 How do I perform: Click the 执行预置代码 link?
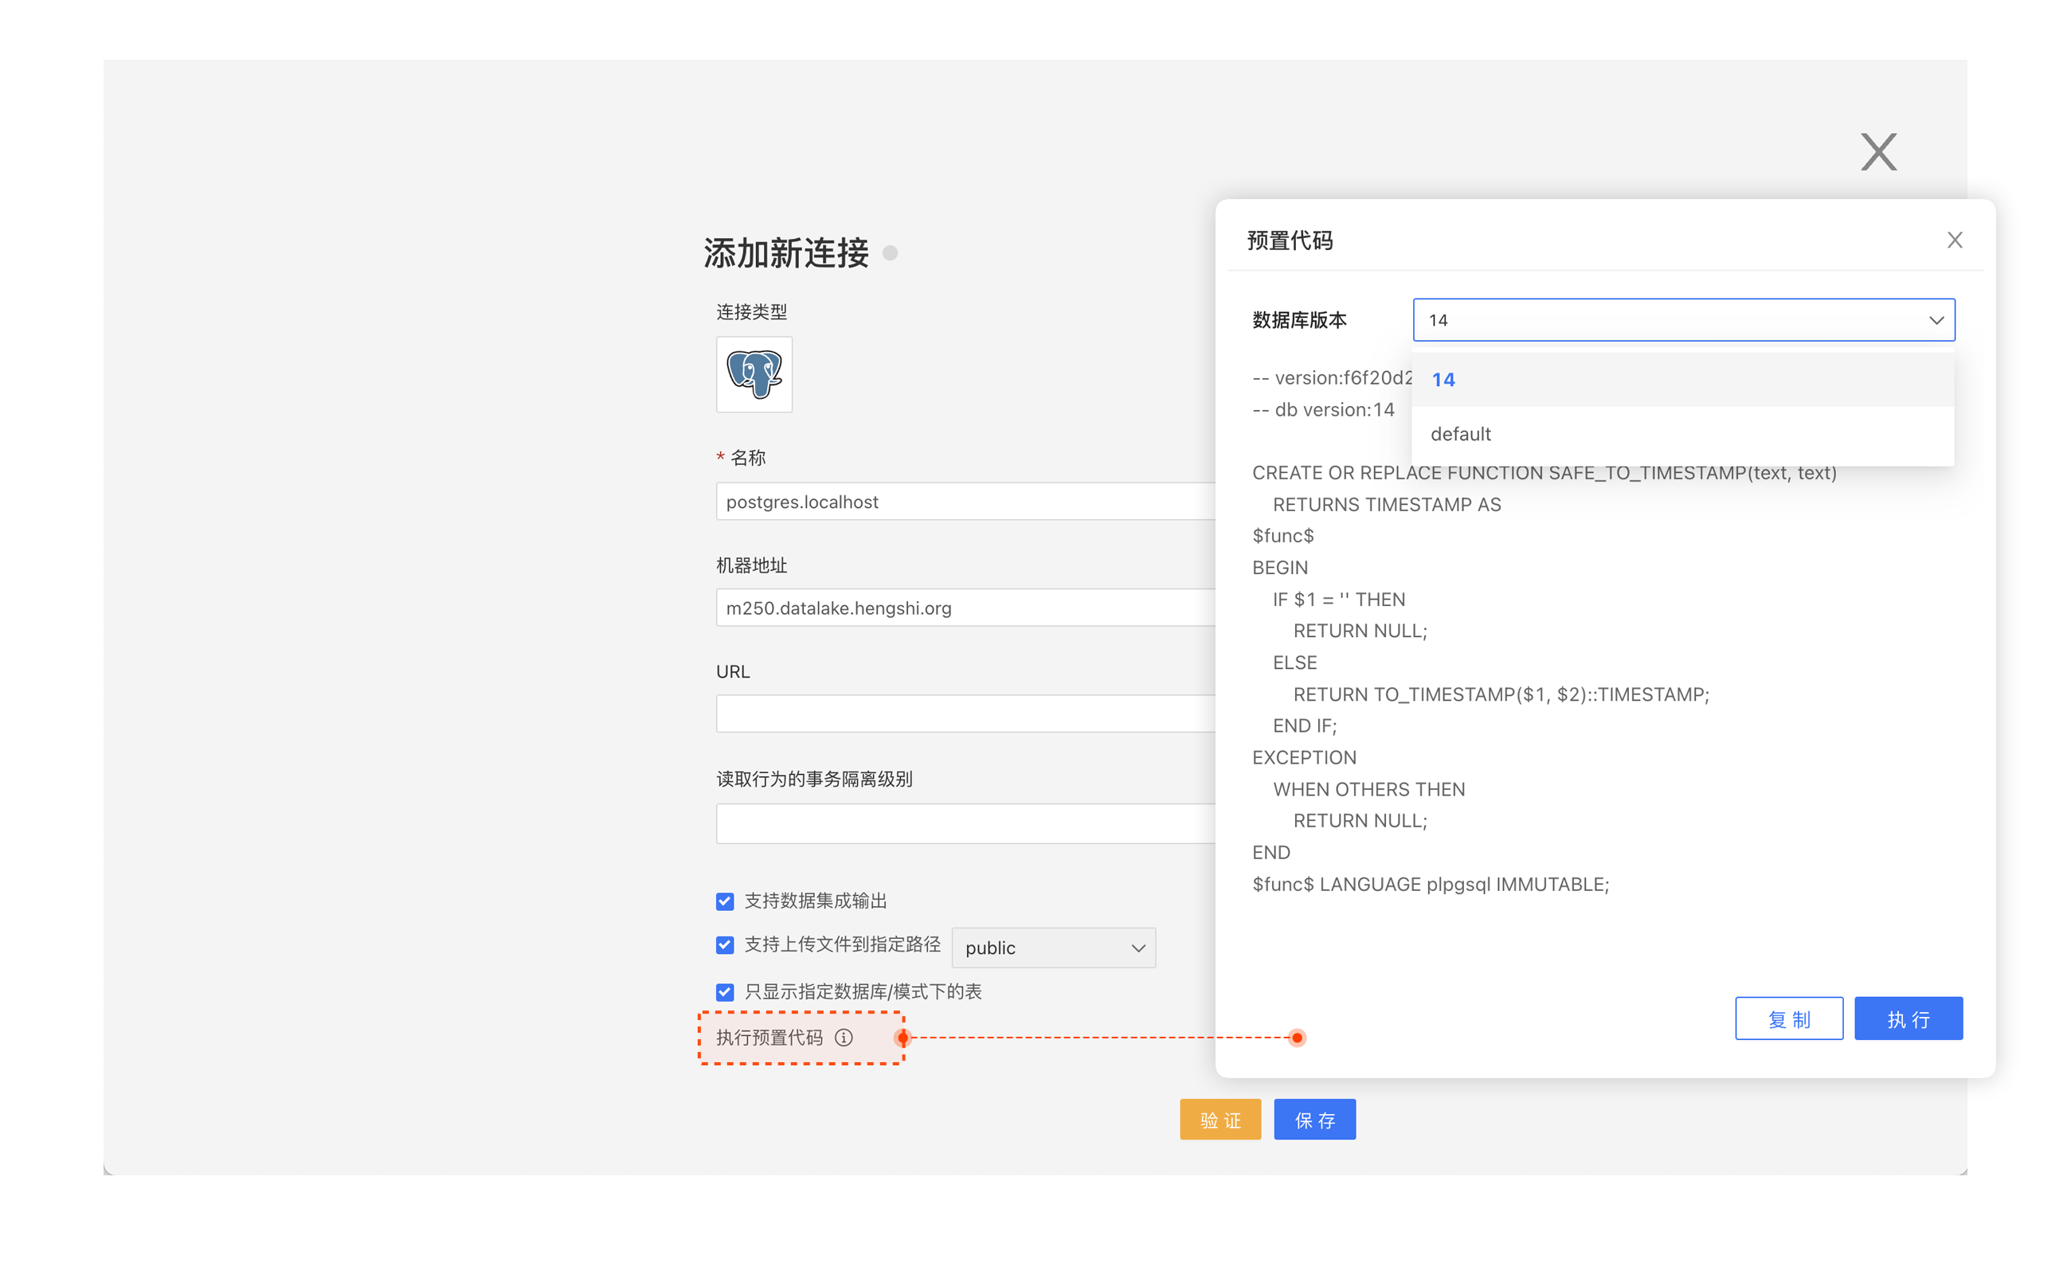pyautogui.click(x=769, y=1038)
